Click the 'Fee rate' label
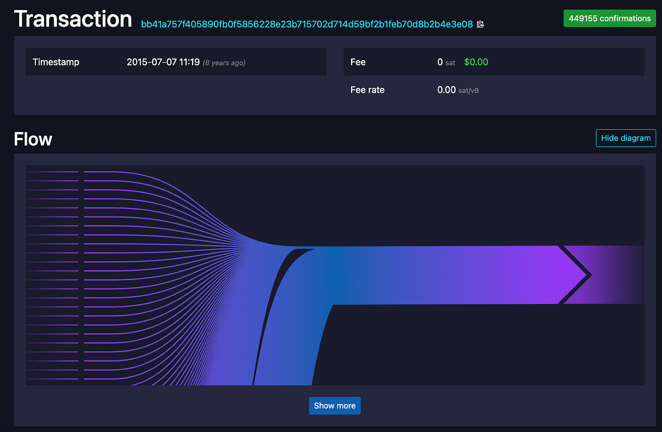The image size is (662, 432). coord(367,90)
